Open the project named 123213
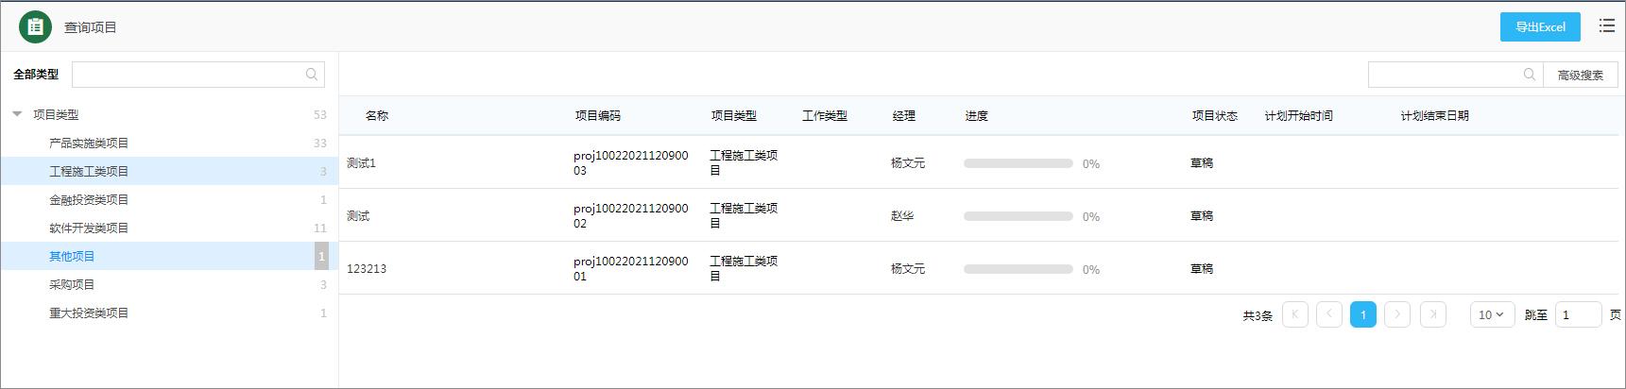This screenshot has width=1626, height=389. [367, 269]
